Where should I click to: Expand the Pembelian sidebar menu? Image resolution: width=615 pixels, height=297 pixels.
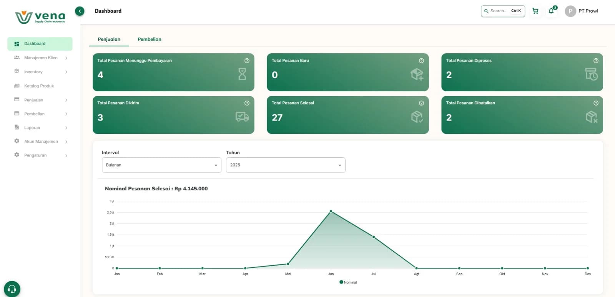click(x=40, y=114)
